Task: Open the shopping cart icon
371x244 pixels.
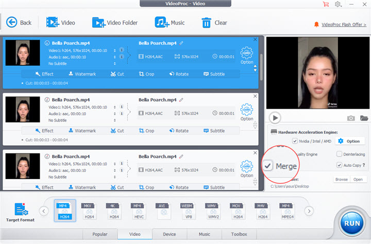Action: tap(326, 4)
